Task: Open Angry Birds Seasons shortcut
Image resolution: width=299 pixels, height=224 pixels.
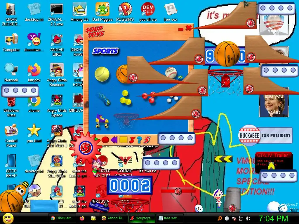Action: point(57,75)
